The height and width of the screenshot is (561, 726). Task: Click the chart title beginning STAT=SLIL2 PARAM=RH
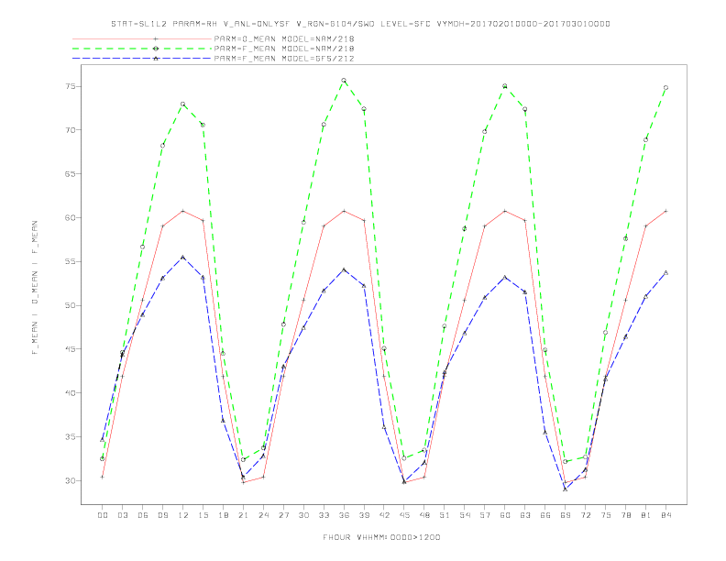(360, 24)
